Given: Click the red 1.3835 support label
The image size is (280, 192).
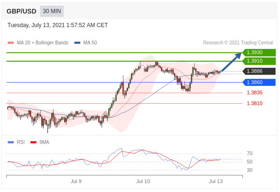Looking at the screenshot, I should coord(255,92).
